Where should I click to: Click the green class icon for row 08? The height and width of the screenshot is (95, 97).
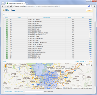[7, 33]
